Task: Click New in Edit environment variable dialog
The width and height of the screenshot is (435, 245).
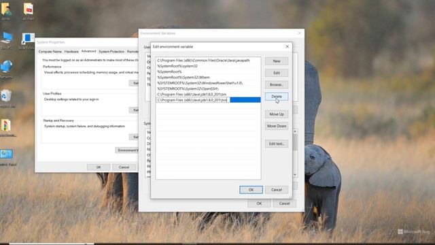Action: point(277,61)
